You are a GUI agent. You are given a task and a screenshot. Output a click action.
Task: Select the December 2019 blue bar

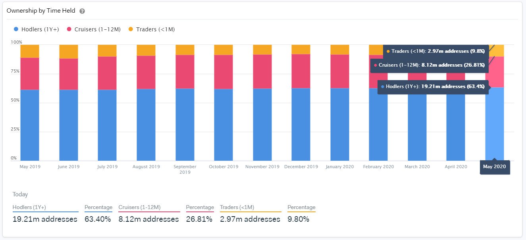pos(301,124)
